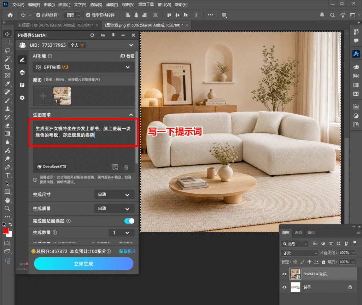Open the 不透明度 100% opacity field

pyautogui.click(x=345, y=253)
